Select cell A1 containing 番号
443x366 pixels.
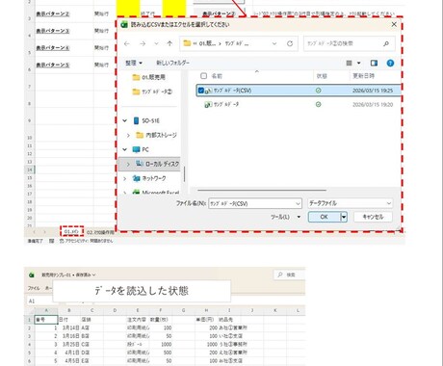[x=46, y=320]
